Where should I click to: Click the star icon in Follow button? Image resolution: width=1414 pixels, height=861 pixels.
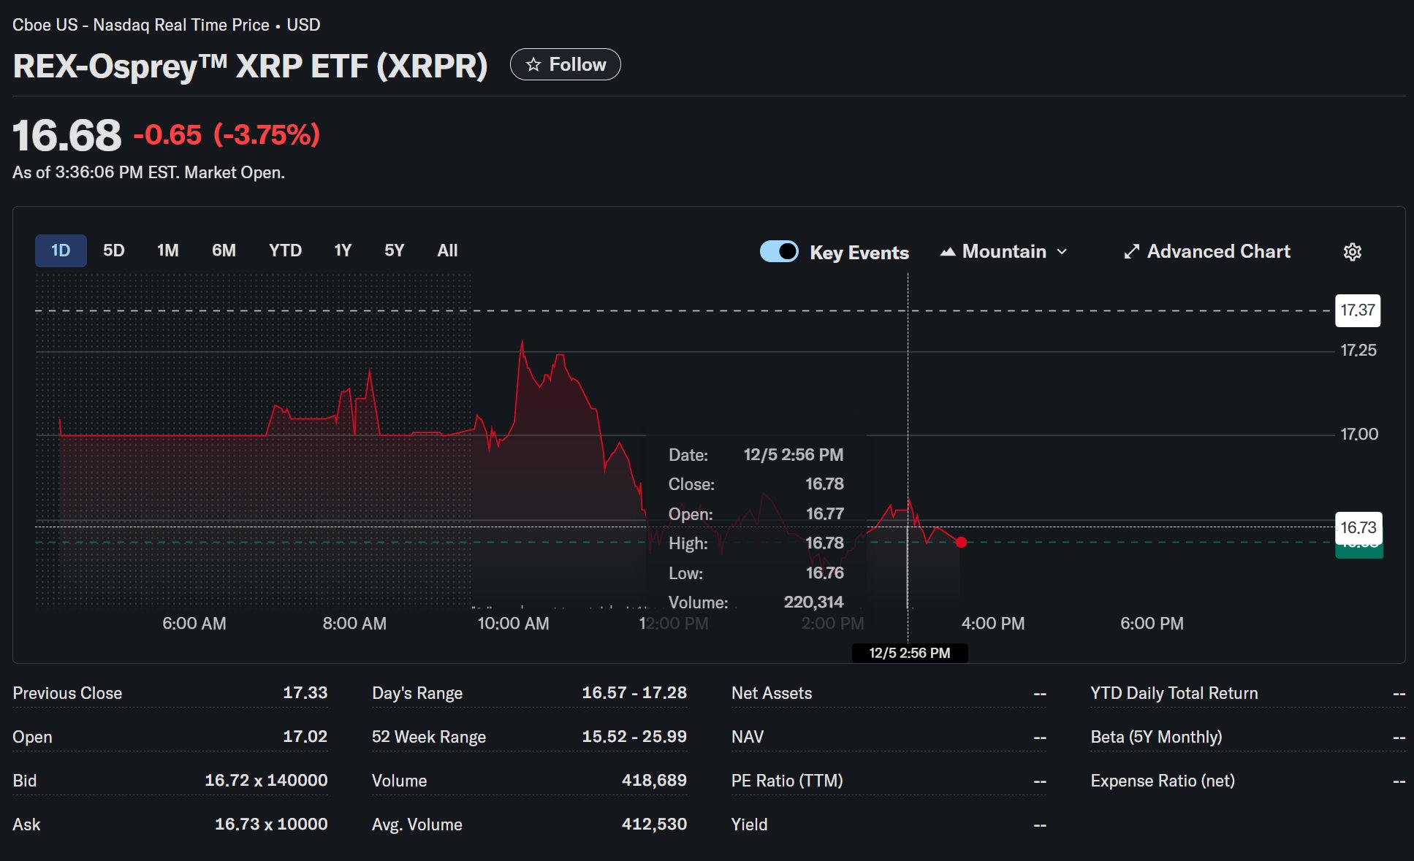(533, 65)
